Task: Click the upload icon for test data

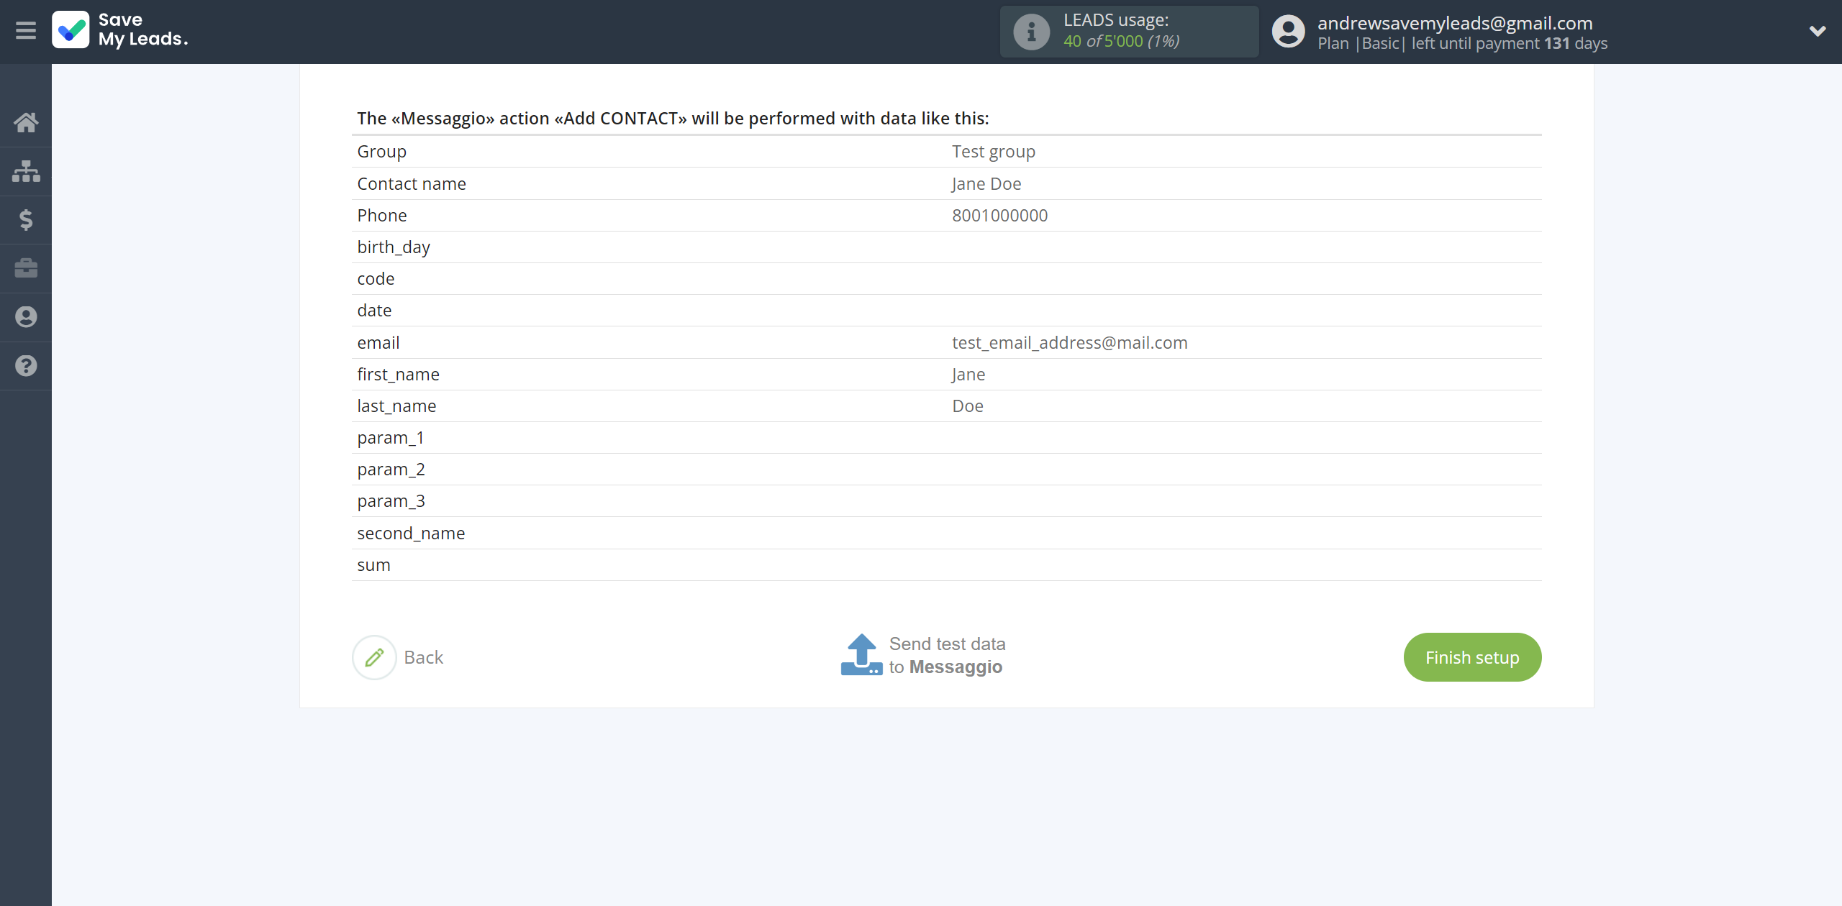Action: coord(861,654)
